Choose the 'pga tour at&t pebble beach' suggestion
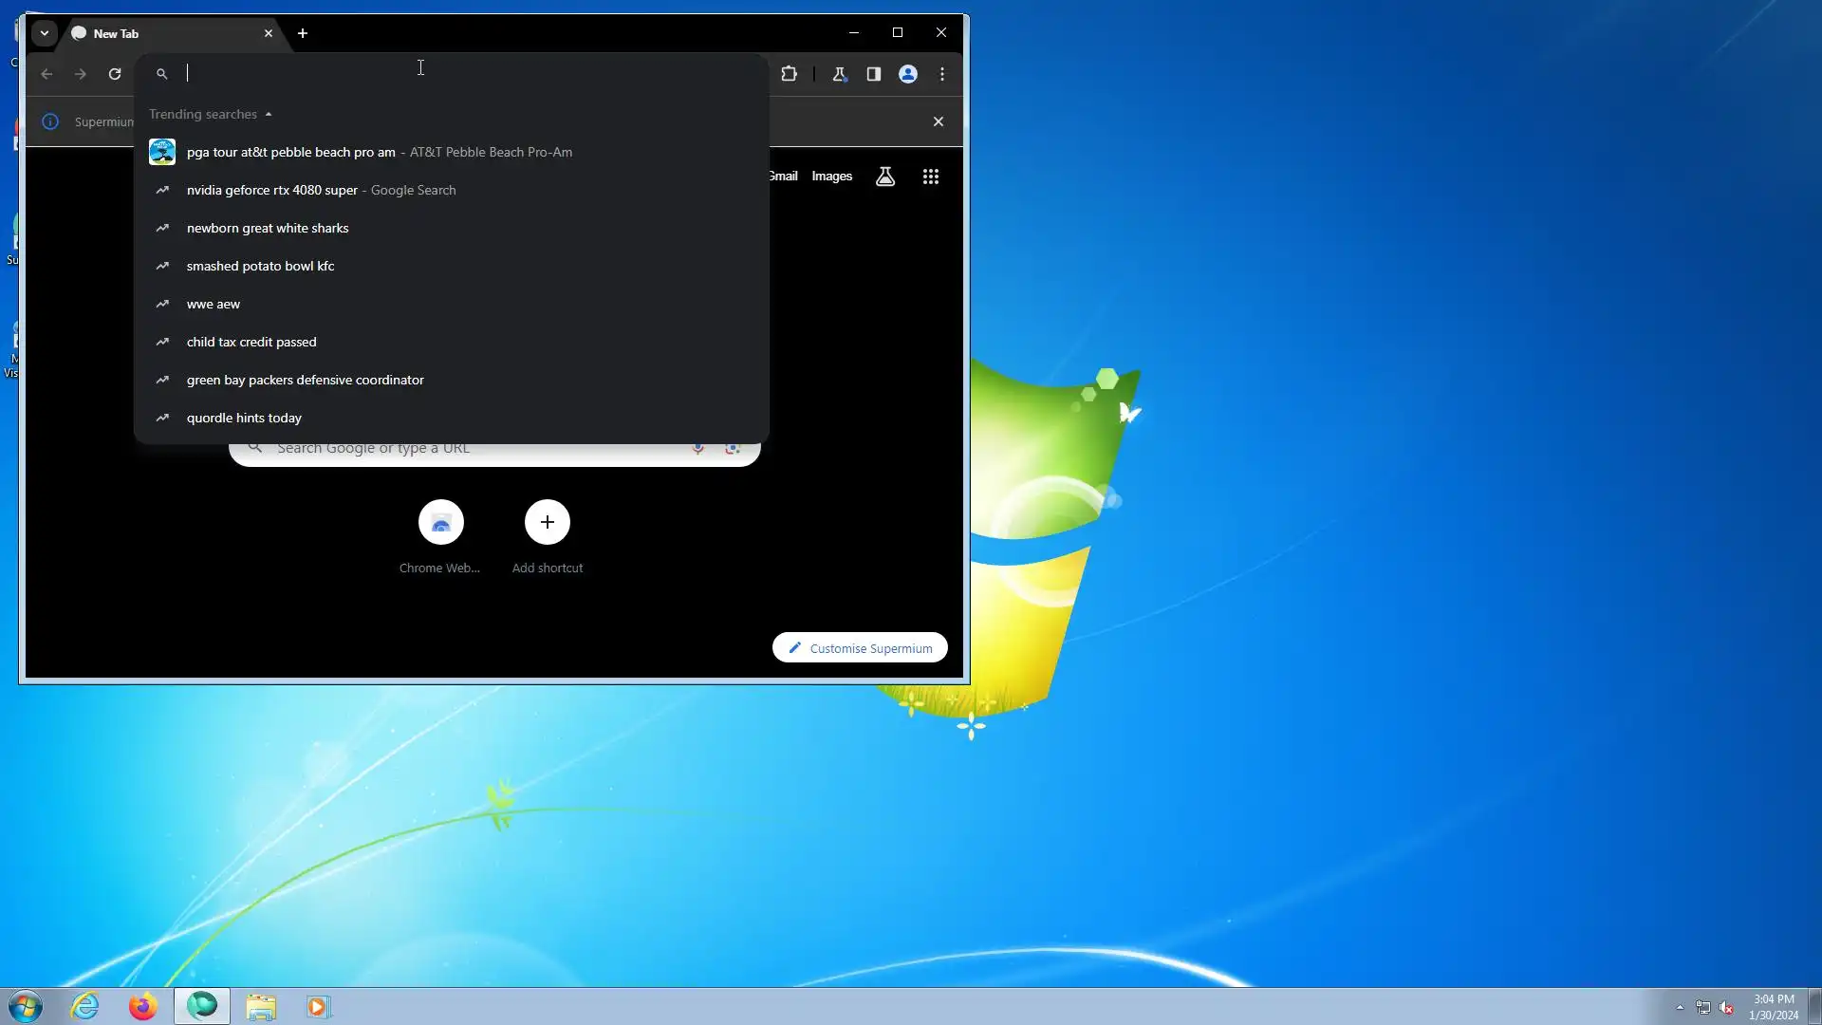The height and width of the screenshot is (1025, 1822). [x=290, y=152]
